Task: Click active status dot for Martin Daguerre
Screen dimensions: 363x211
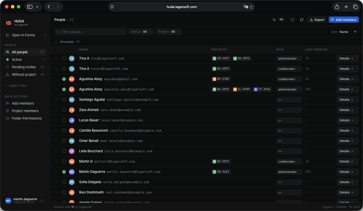Action: pyautogui.click(x=64, y=172)
